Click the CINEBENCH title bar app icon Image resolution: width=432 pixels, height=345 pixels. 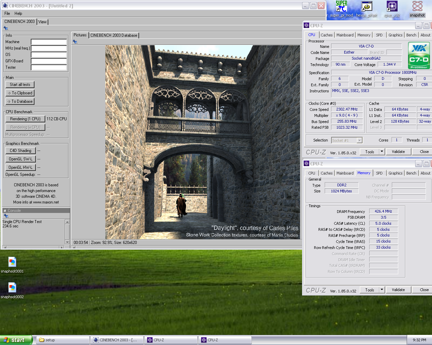pos(5,5)
